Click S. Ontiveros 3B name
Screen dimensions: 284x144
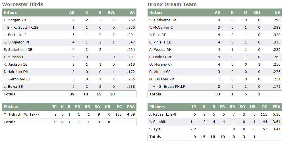[x=163, y=20]
